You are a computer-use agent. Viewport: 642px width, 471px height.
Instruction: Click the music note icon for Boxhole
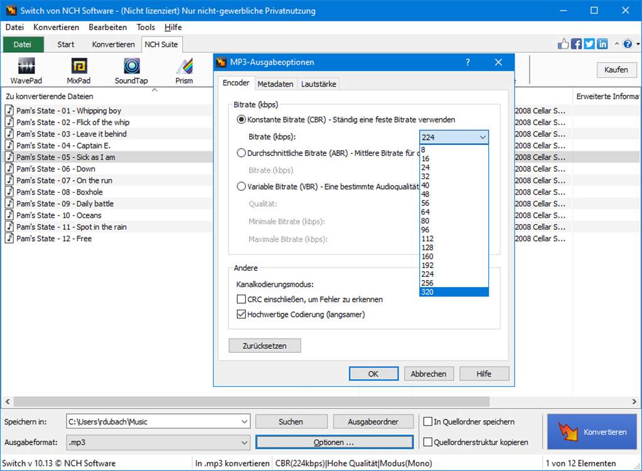pos(9,192)
